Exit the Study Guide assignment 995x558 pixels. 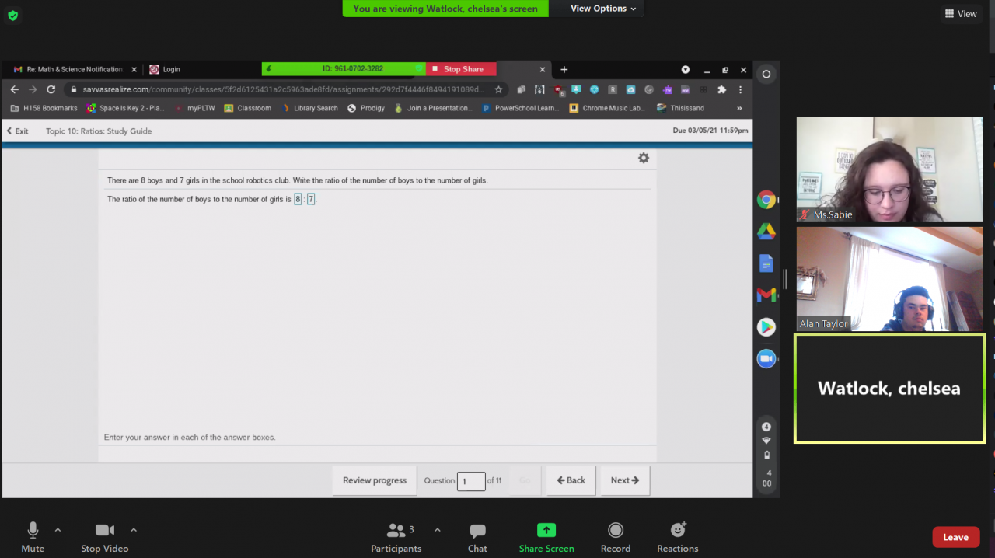click(x=18, y=131)
